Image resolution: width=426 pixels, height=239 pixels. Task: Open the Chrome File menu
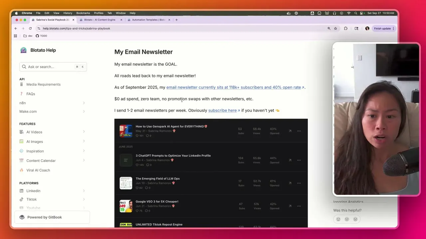click(38, 13)
